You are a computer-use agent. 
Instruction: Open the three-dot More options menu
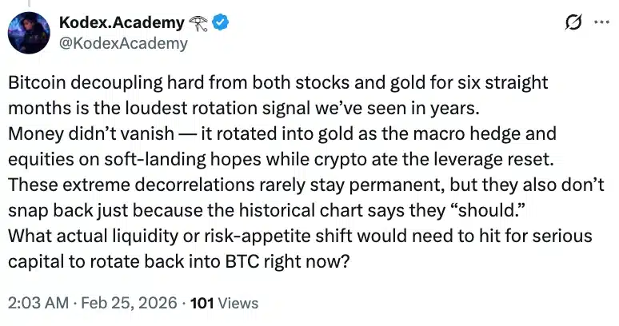599,23
